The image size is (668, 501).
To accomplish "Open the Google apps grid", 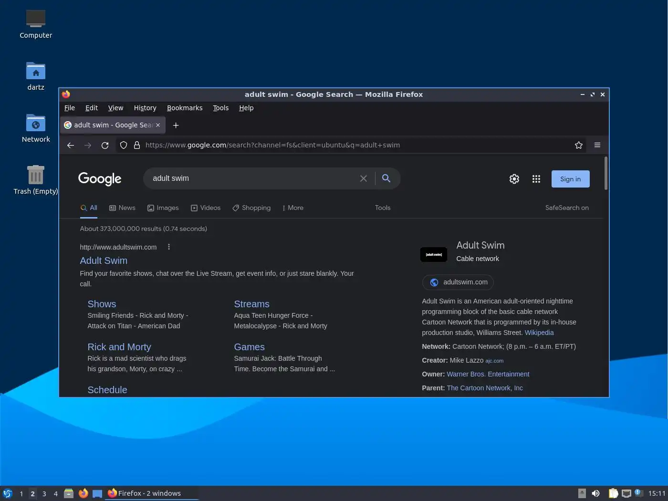I will 536,179.
